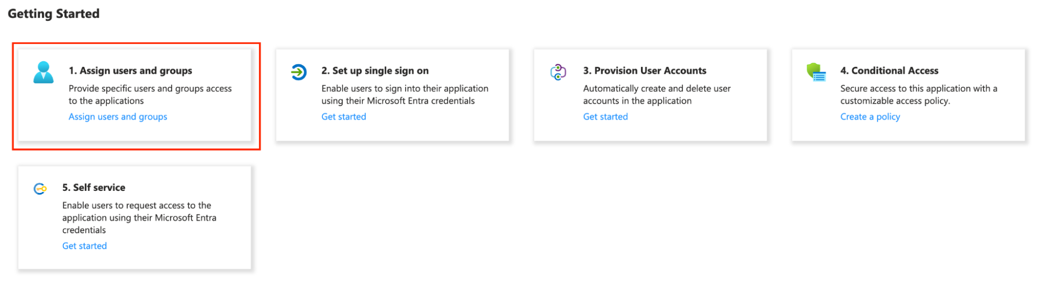Click the Self service key icon
Image resolution: width=1046 pixels, height=286 pixels.
(40, 189)
